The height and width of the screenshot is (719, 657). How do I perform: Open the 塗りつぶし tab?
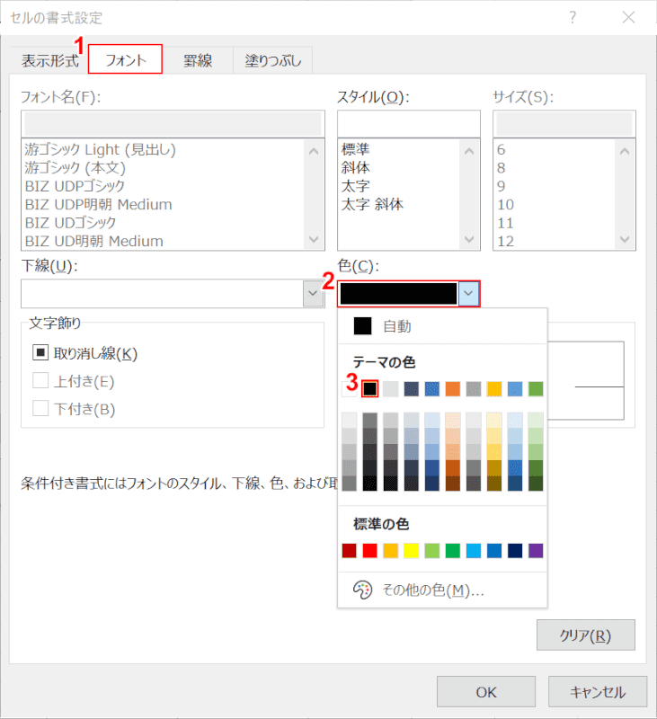pyautogui.click(x=273, y=60)
